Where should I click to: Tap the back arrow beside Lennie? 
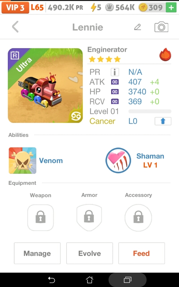[15, 27]
